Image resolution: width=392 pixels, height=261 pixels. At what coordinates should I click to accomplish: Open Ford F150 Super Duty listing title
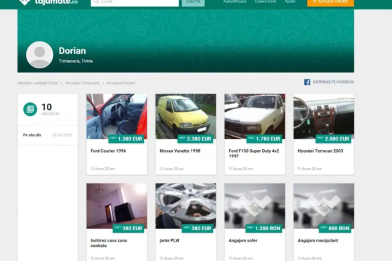click(x=254, y=153)
